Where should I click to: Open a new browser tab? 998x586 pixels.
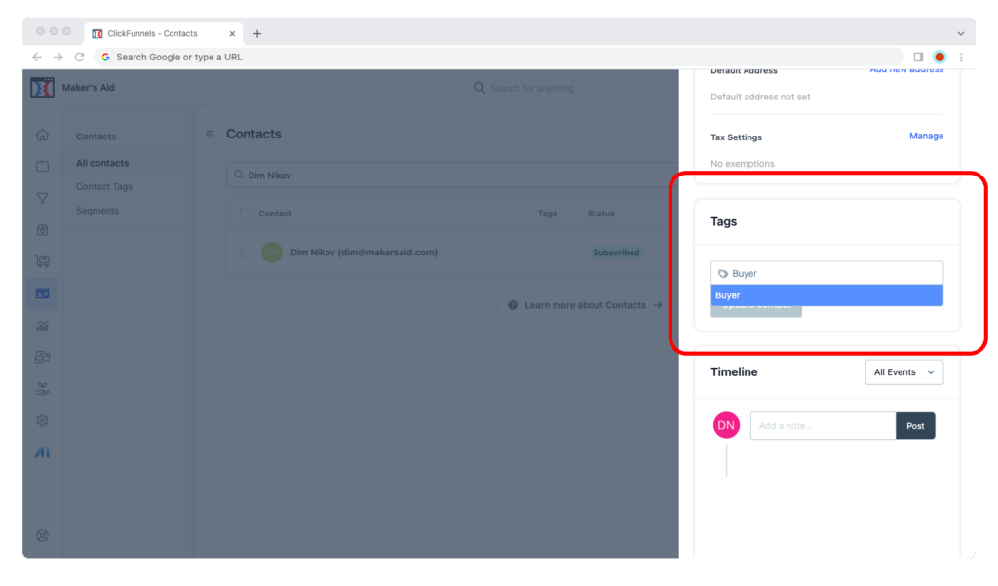tap(257, 34)
